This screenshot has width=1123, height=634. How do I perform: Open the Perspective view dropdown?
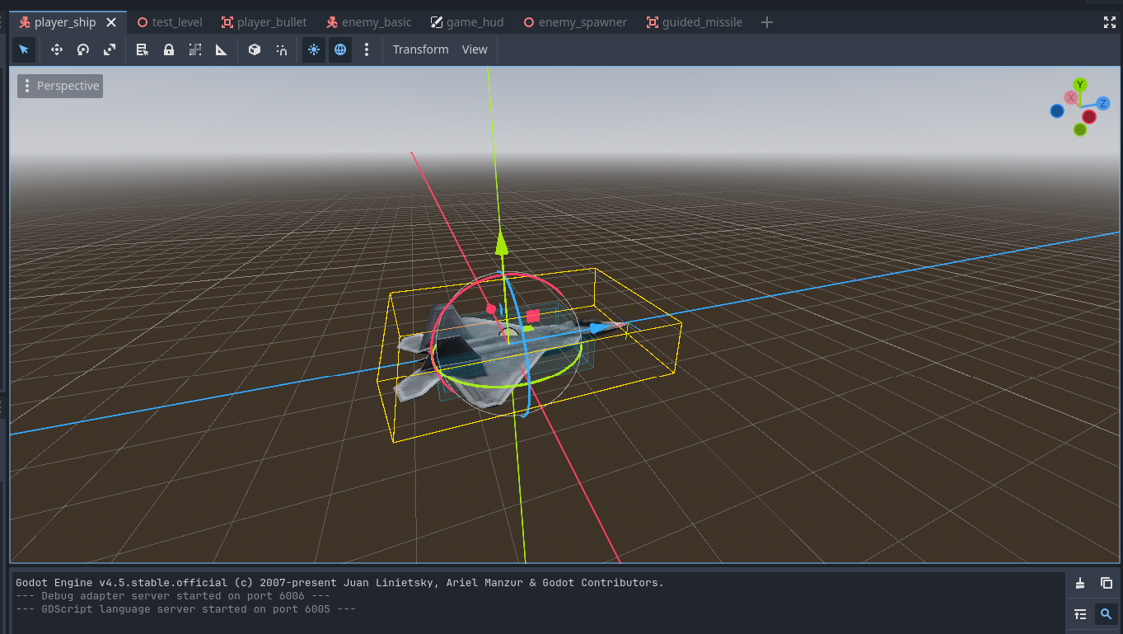coord(60,86)
